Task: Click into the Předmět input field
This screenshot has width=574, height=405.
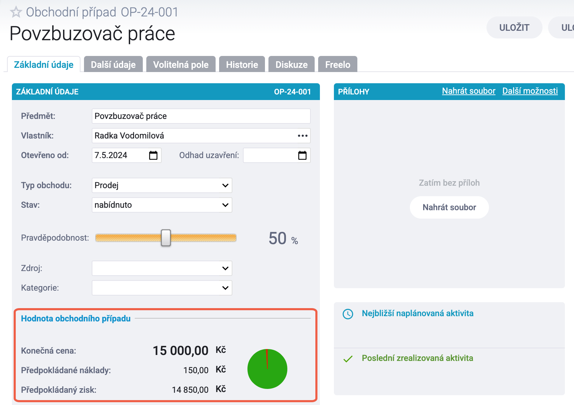Action: point(201,116)
